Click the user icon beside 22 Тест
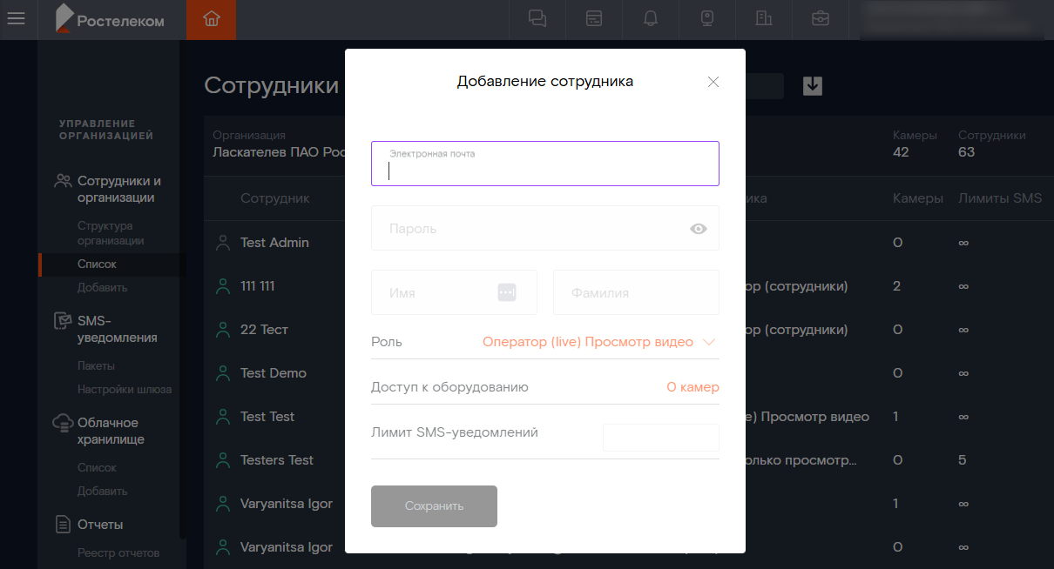Image resolution: width=1054 pixels, height=569 pixels. (222, 330)
